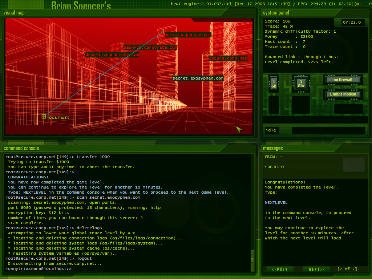Click the secret.exosyphen.com server marker
Image resolution: width=372 pixels, height=279 pixels.
(171, 75)
